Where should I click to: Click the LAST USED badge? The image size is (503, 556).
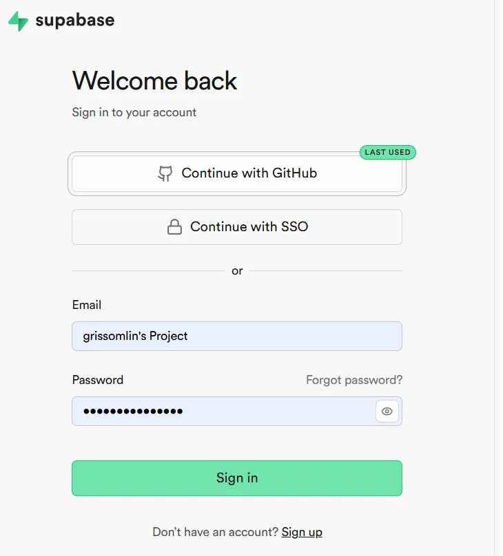click(x=387, y=152)
